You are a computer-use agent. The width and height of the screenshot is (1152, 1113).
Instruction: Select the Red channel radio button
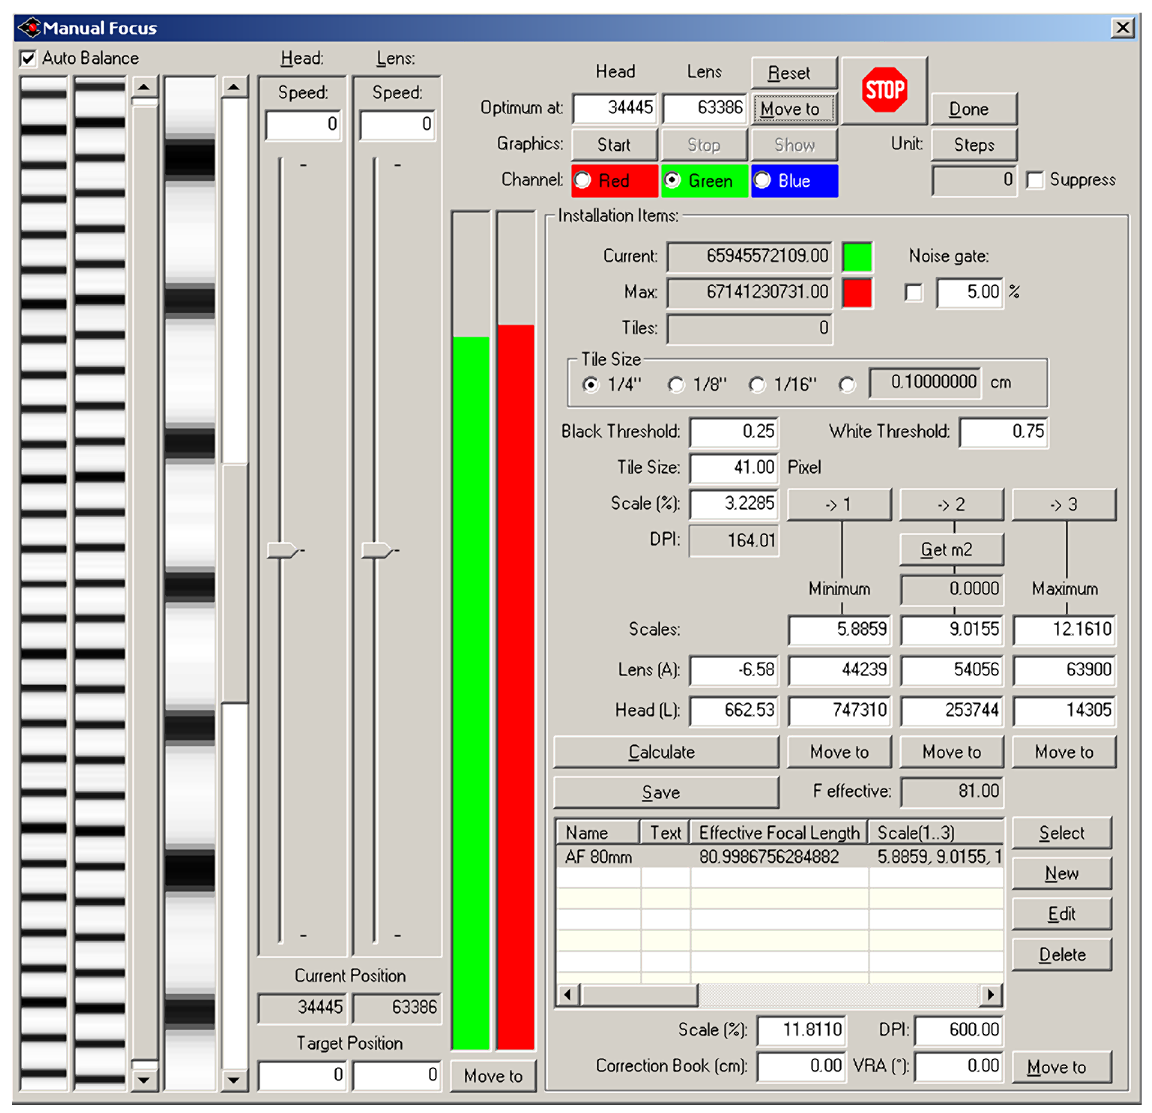(x=582, y=180)
